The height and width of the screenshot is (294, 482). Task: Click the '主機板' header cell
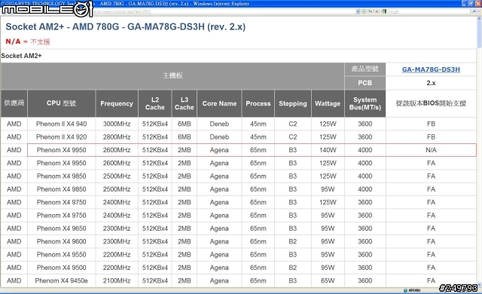click(172, 75)
